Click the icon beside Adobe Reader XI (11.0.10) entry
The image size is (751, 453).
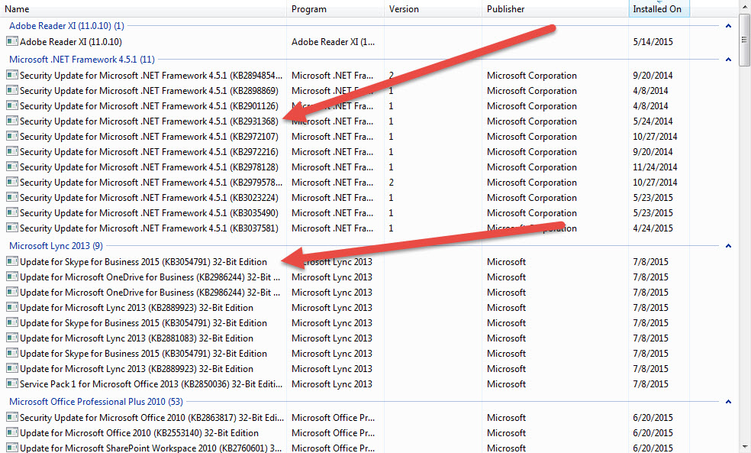pos(12,41)
